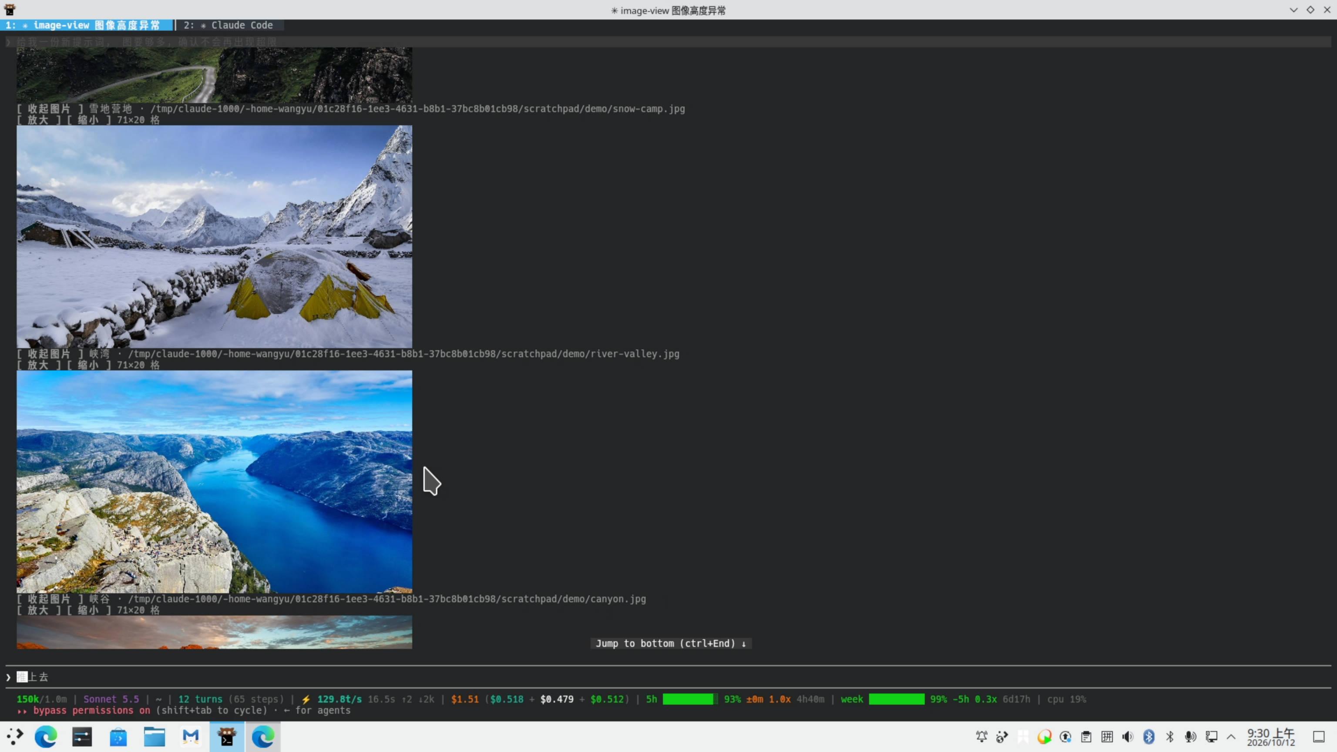Click the blue fjord river valley image

coord(215,482)
